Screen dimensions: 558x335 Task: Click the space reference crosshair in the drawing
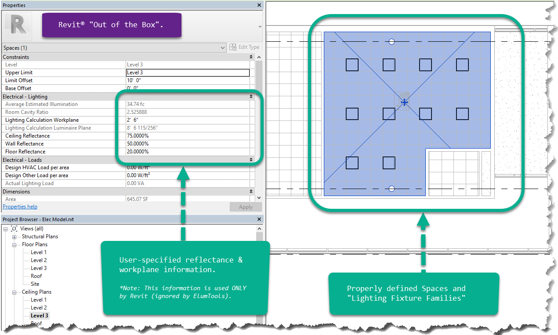pos(404,102)
